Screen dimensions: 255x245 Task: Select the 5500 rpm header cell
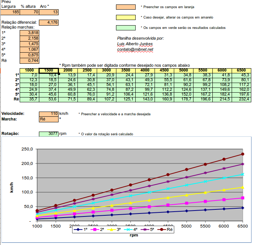pos(203,70)
